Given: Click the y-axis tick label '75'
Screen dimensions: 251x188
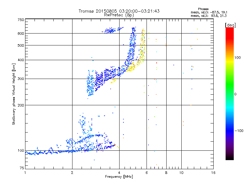Looking at the screenshot, I should (x=22, y=168).
